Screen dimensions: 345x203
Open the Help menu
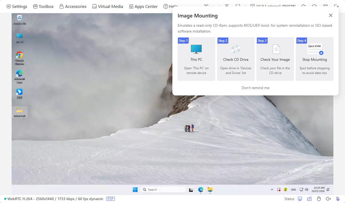pos(170,6)
